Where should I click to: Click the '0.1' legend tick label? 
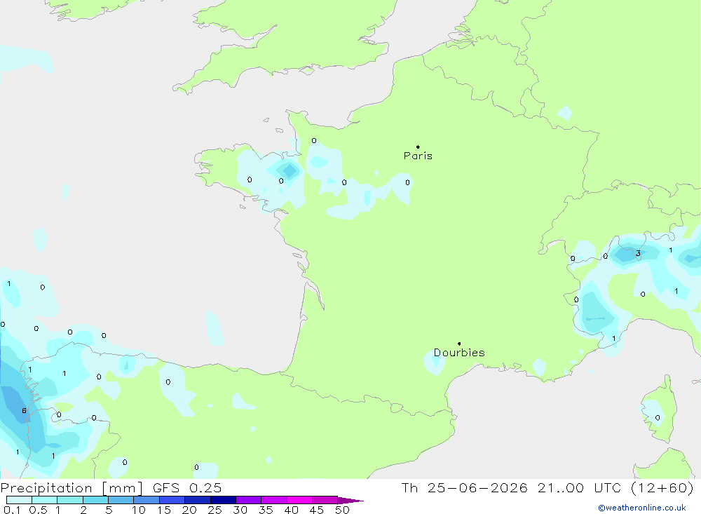point(12,510)
